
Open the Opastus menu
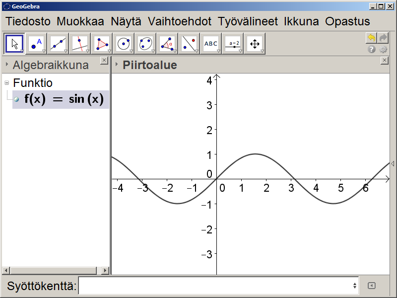[347, 21]
